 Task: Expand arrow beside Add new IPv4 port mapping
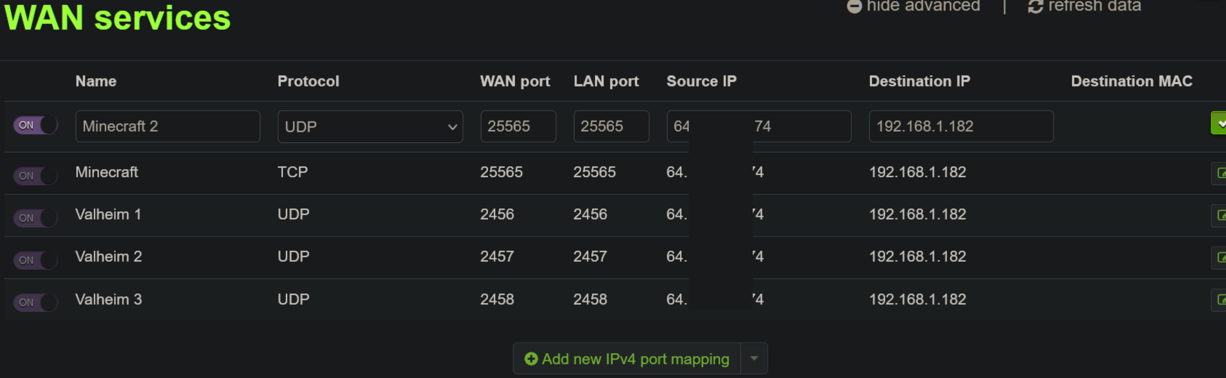pyautogui.click(x=754, y=359)
